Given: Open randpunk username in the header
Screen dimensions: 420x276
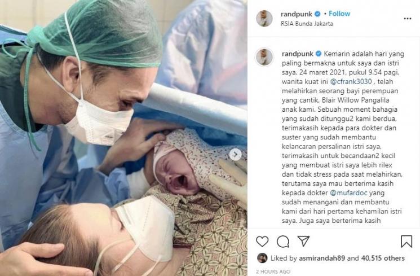Looking at the screenshot, I should (297, 14).
